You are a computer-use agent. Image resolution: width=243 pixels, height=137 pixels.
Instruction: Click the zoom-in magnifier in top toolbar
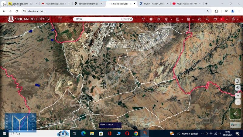[199, 19]
